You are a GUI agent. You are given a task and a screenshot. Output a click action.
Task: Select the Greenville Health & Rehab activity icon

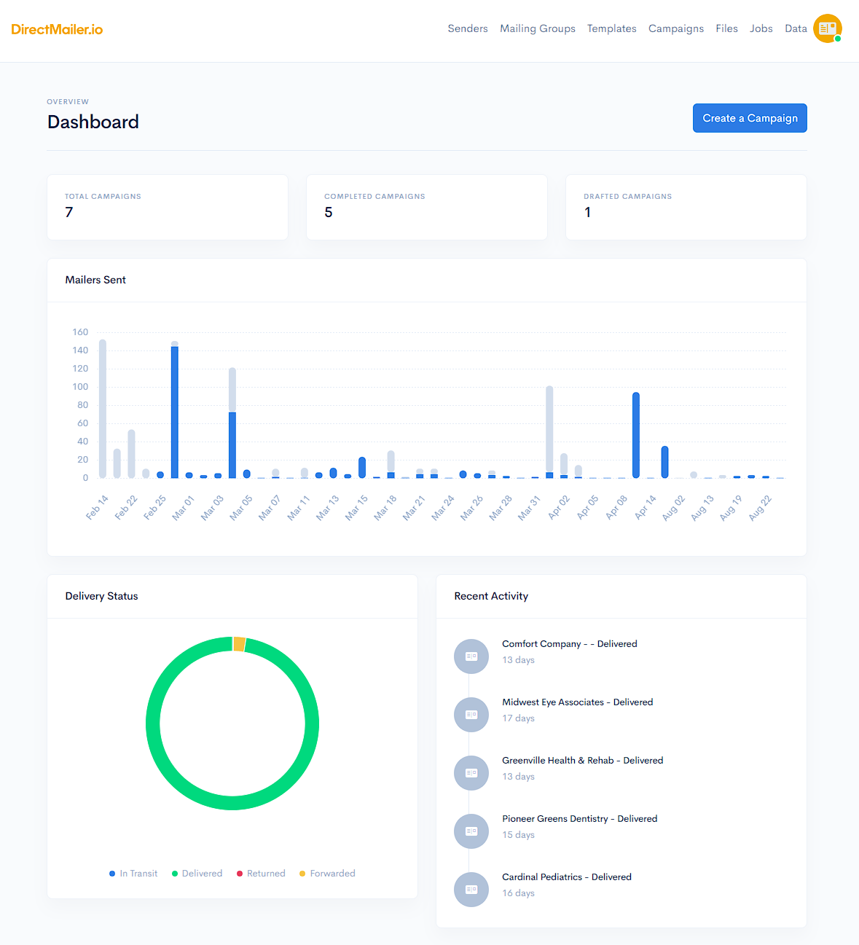point(471,773)
